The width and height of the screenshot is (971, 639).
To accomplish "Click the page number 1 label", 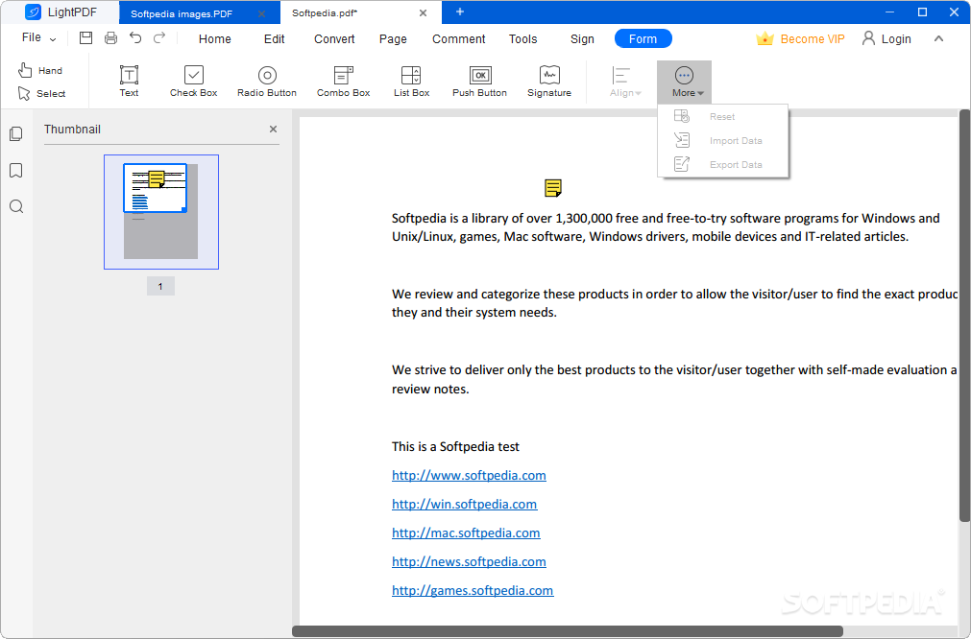I will pos(160,286).
